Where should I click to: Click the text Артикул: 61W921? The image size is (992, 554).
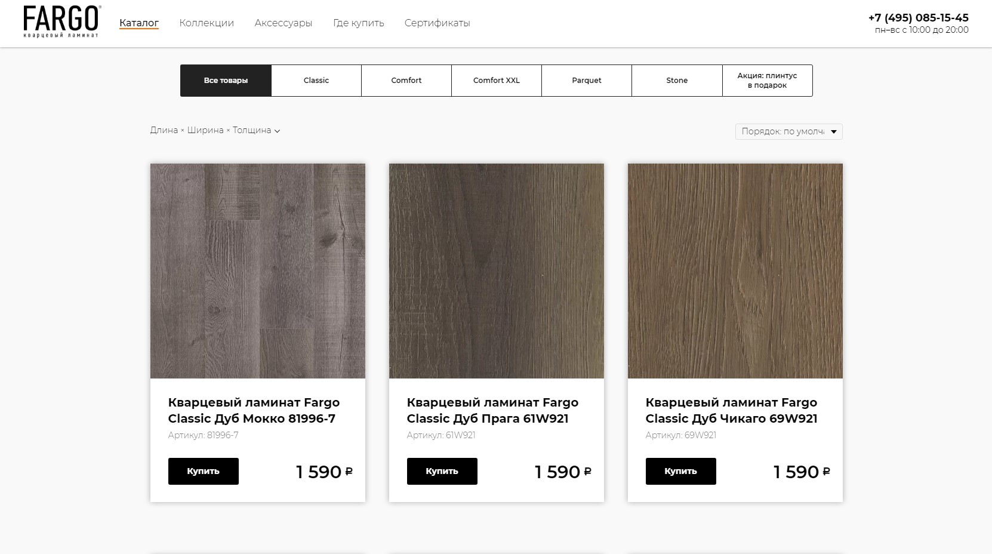click(441, 435)
